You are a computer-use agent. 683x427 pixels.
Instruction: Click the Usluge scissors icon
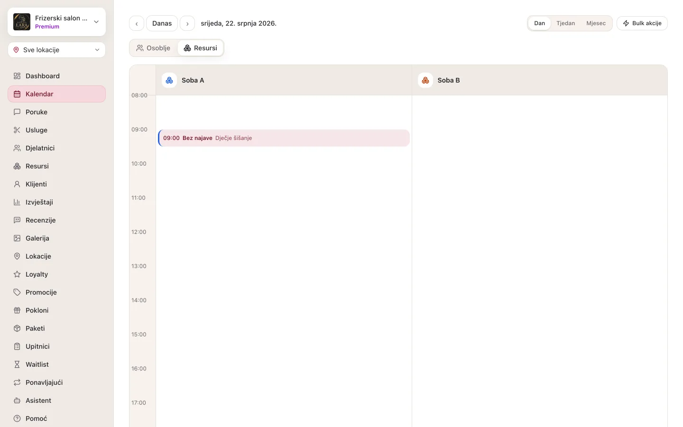click(x=17, y=130)
